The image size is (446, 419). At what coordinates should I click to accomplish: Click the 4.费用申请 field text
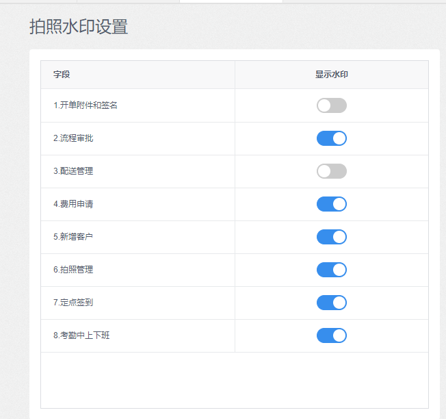click(73, 204)
